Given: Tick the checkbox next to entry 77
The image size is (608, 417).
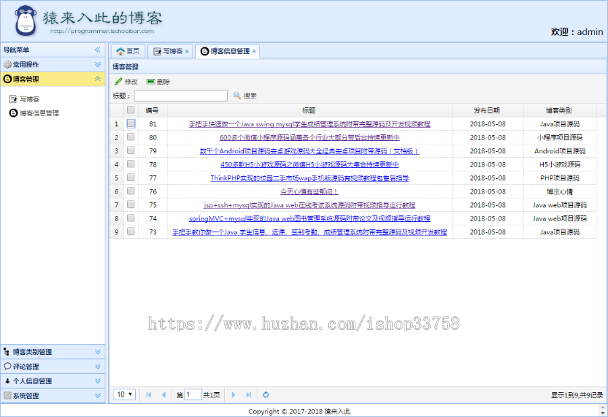Looking at the screenshot, I should click(x=129, y=178).
